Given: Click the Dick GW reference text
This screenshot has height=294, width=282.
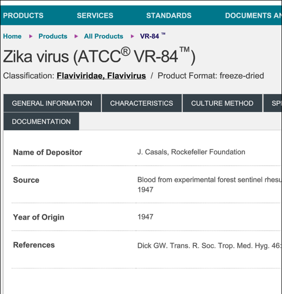Looking at the screenshot, I should 209,245.
